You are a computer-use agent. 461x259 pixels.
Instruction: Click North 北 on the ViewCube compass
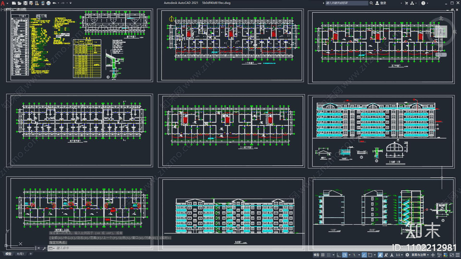(x=441, y=18)
